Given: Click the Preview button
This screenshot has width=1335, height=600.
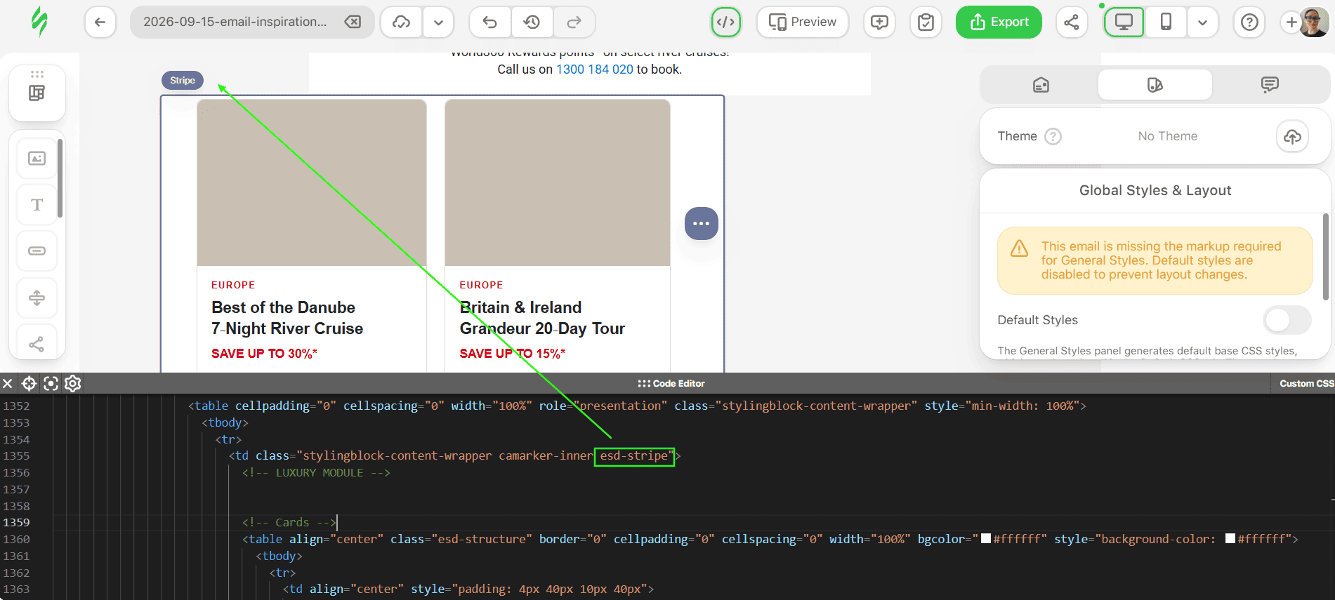Looking at the screenshot, I should coord(803,22).
